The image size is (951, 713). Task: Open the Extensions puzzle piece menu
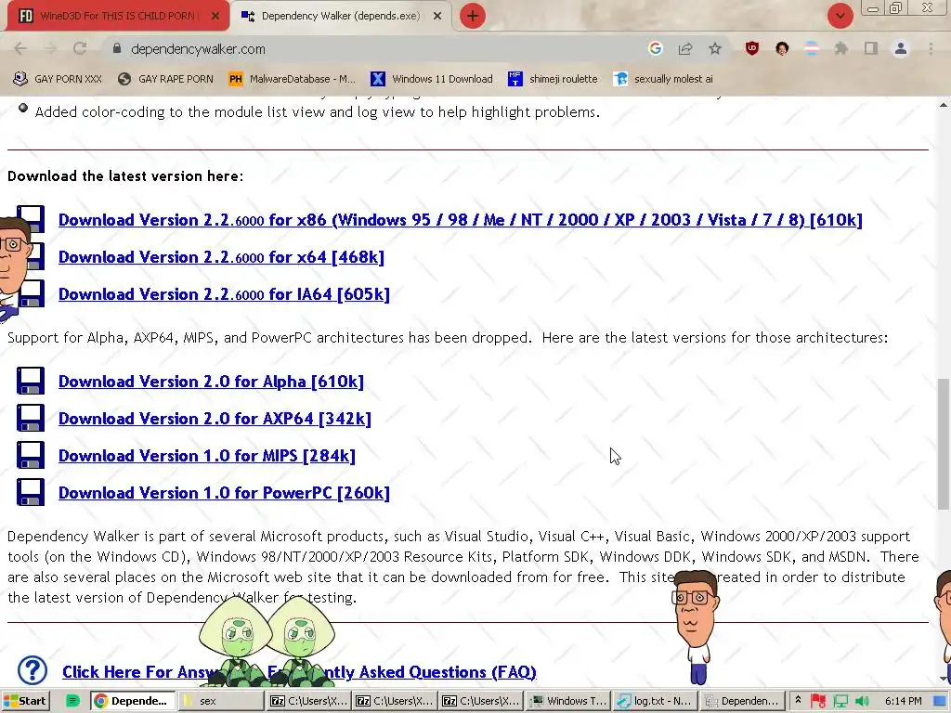[x=840, y=48]
